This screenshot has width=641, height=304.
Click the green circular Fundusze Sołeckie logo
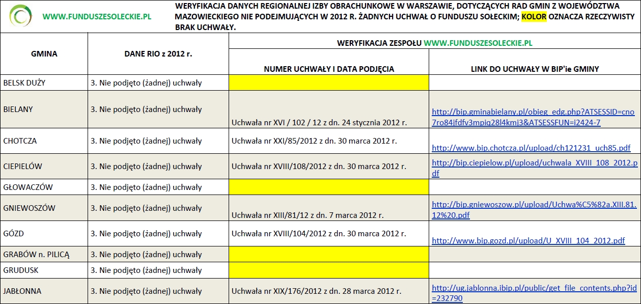point(20,16)
